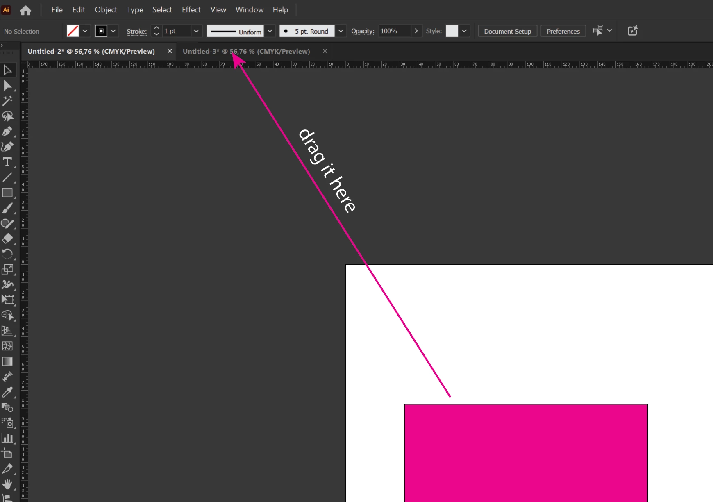Click the stroke color swatch

tap(101, 31)
